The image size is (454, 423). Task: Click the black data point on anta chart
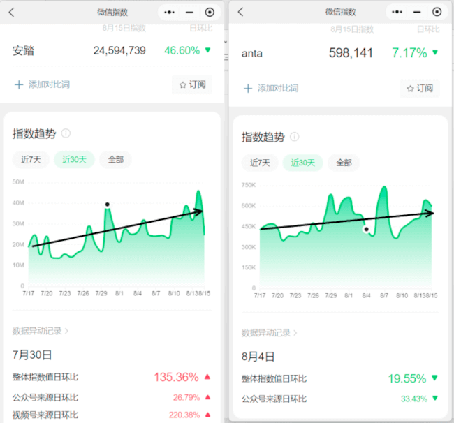[366, 229]
